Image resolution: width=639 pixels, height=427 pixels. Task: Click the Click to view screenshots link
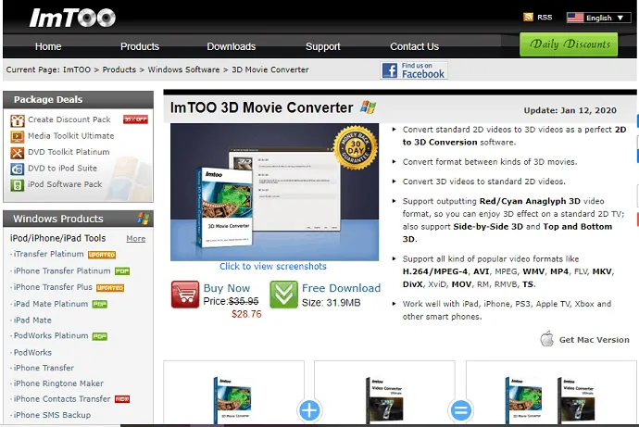coord(273,267)
